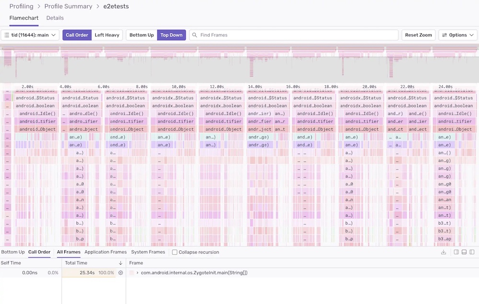Open the Profile Summary breadcrumb link
Screen dimensions: 479x304
pyautogui.click(x=68, y=6)
